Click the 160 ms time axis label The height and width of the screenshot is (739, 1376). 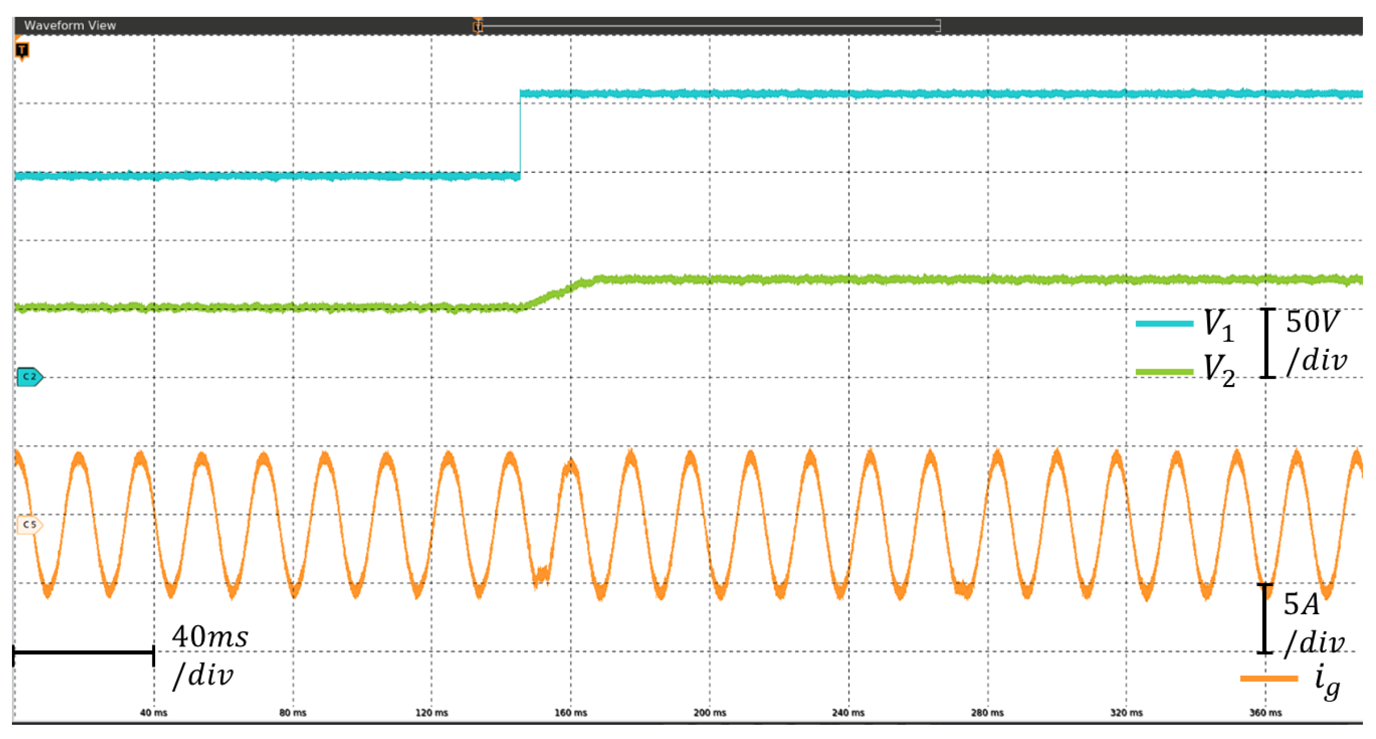pos(570,712)
